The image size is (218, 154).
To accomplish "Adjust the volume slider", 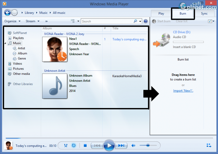I will (x=148, y=145).
